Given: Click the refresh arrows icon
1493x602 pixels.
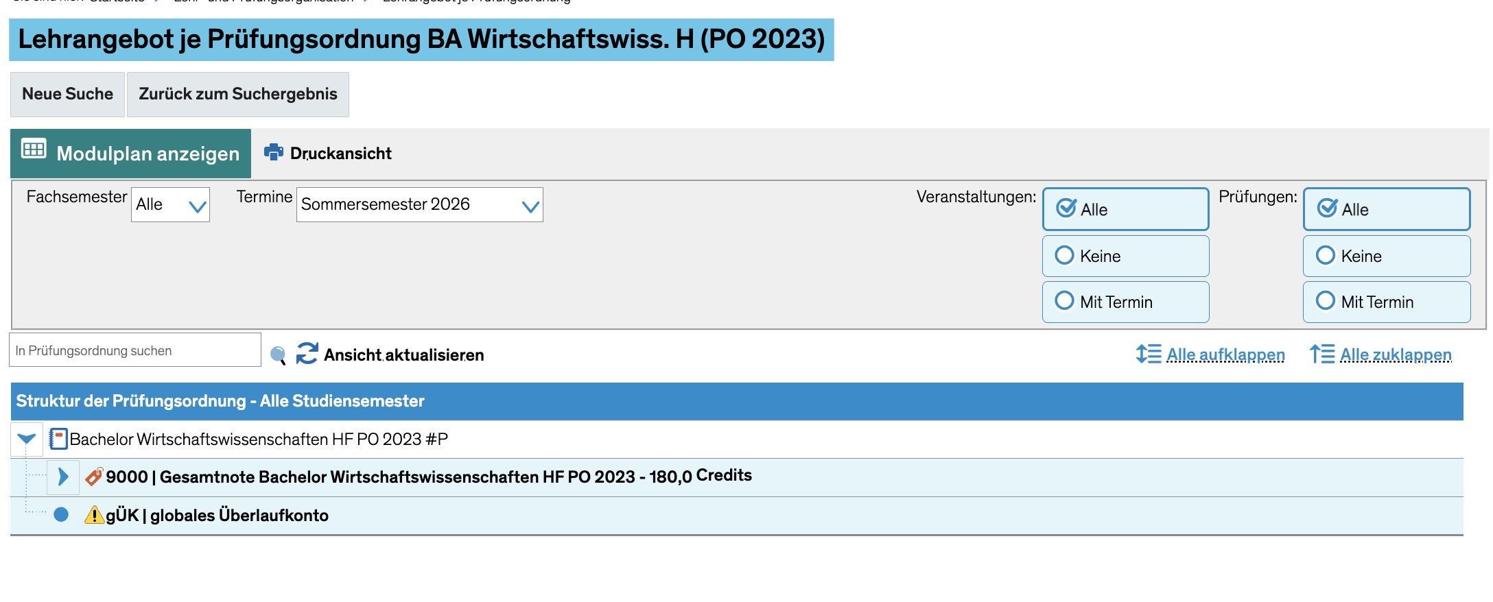Looking at the screenshot, I should click(x=307, y=354).
